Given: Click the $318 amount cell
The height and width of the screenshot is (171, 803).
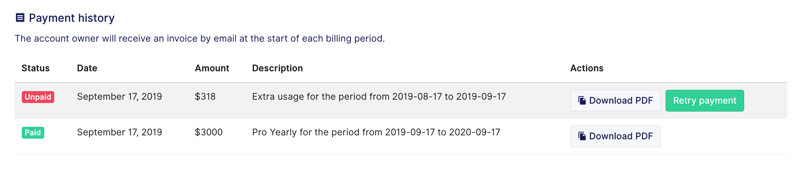Looking at the screenshot, I should (x=205, y=97).
